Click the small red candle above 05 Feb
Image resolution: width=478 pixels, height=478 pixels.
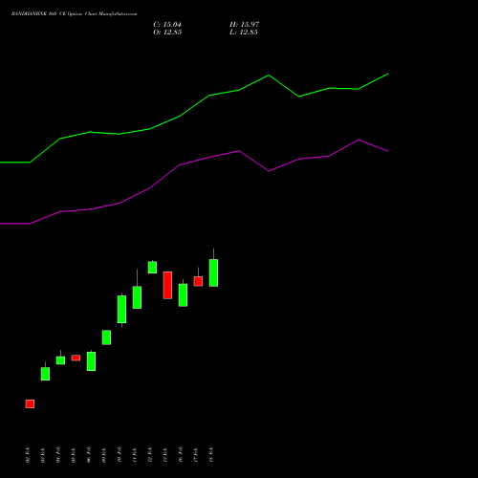point(76,358)
